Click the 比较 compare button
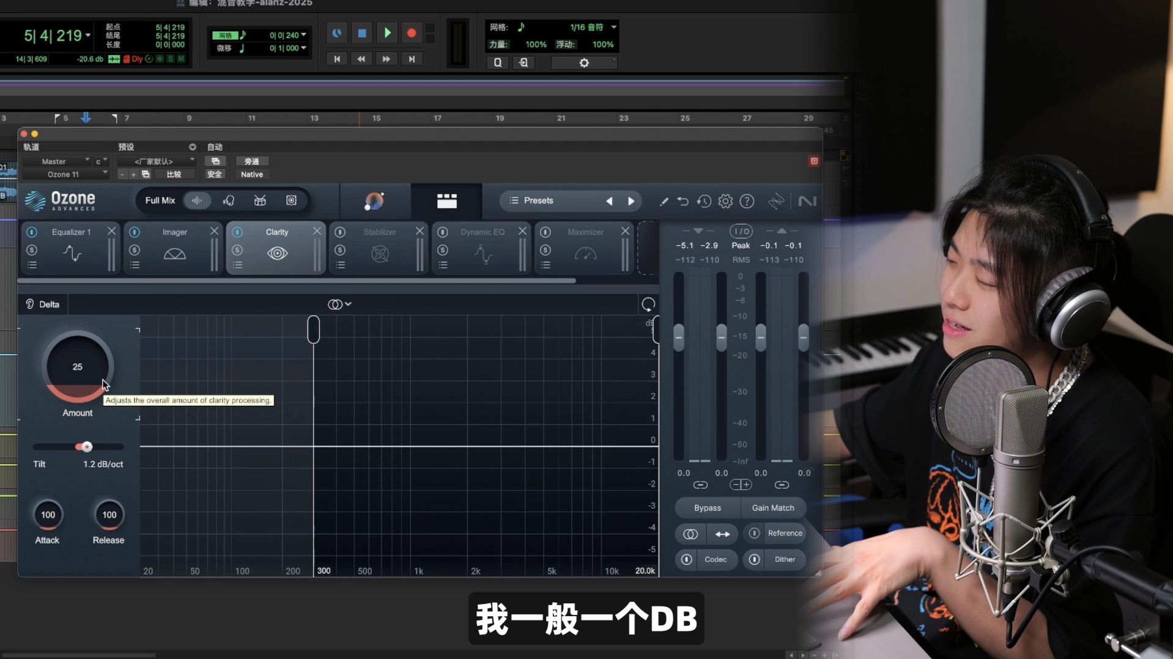Viewport: 1173px width, 659px height. click(x=174, y=174)
